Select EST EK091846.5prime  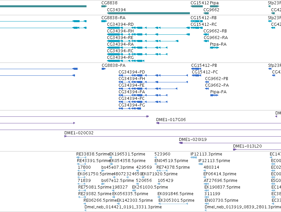point(175,194)
